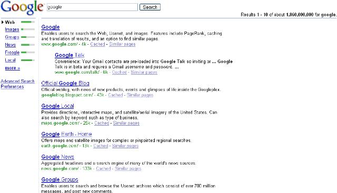Image resolution: width=337 pixels, height=193 pixels.
Task: Click the 'www.google.com/ - 4k' URL text
Action: [x=64, y=44]
